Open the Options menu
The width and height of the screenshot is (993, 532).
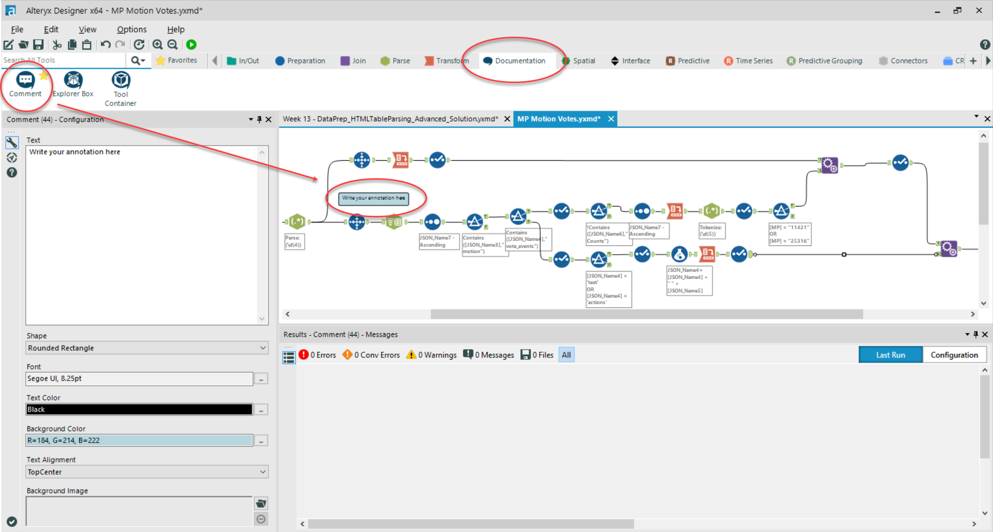pos(132,29)
